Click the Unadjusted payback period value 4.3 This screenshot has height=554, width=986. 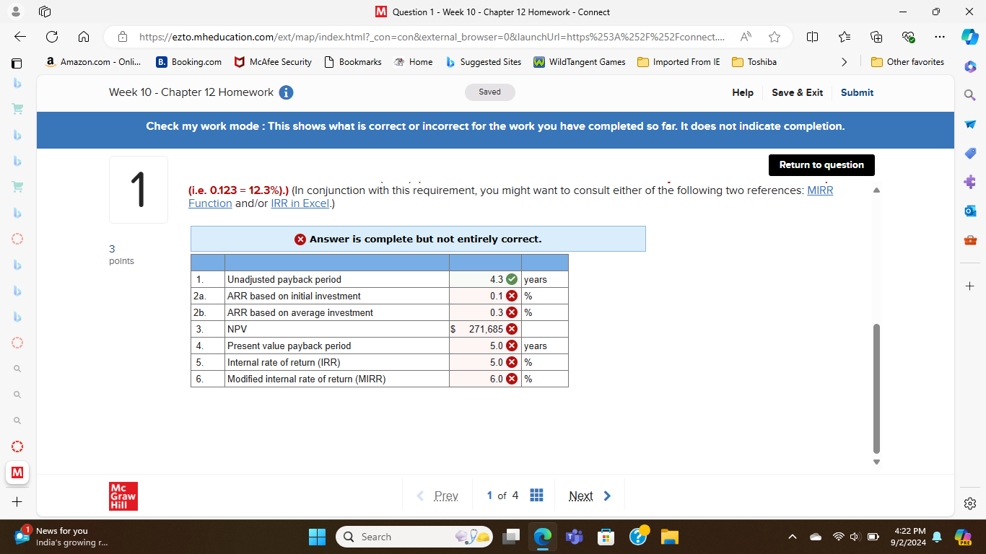485,279
